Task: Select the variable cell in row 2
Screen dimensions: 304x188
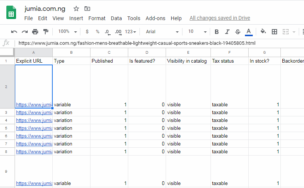Action: coord(71,87)
